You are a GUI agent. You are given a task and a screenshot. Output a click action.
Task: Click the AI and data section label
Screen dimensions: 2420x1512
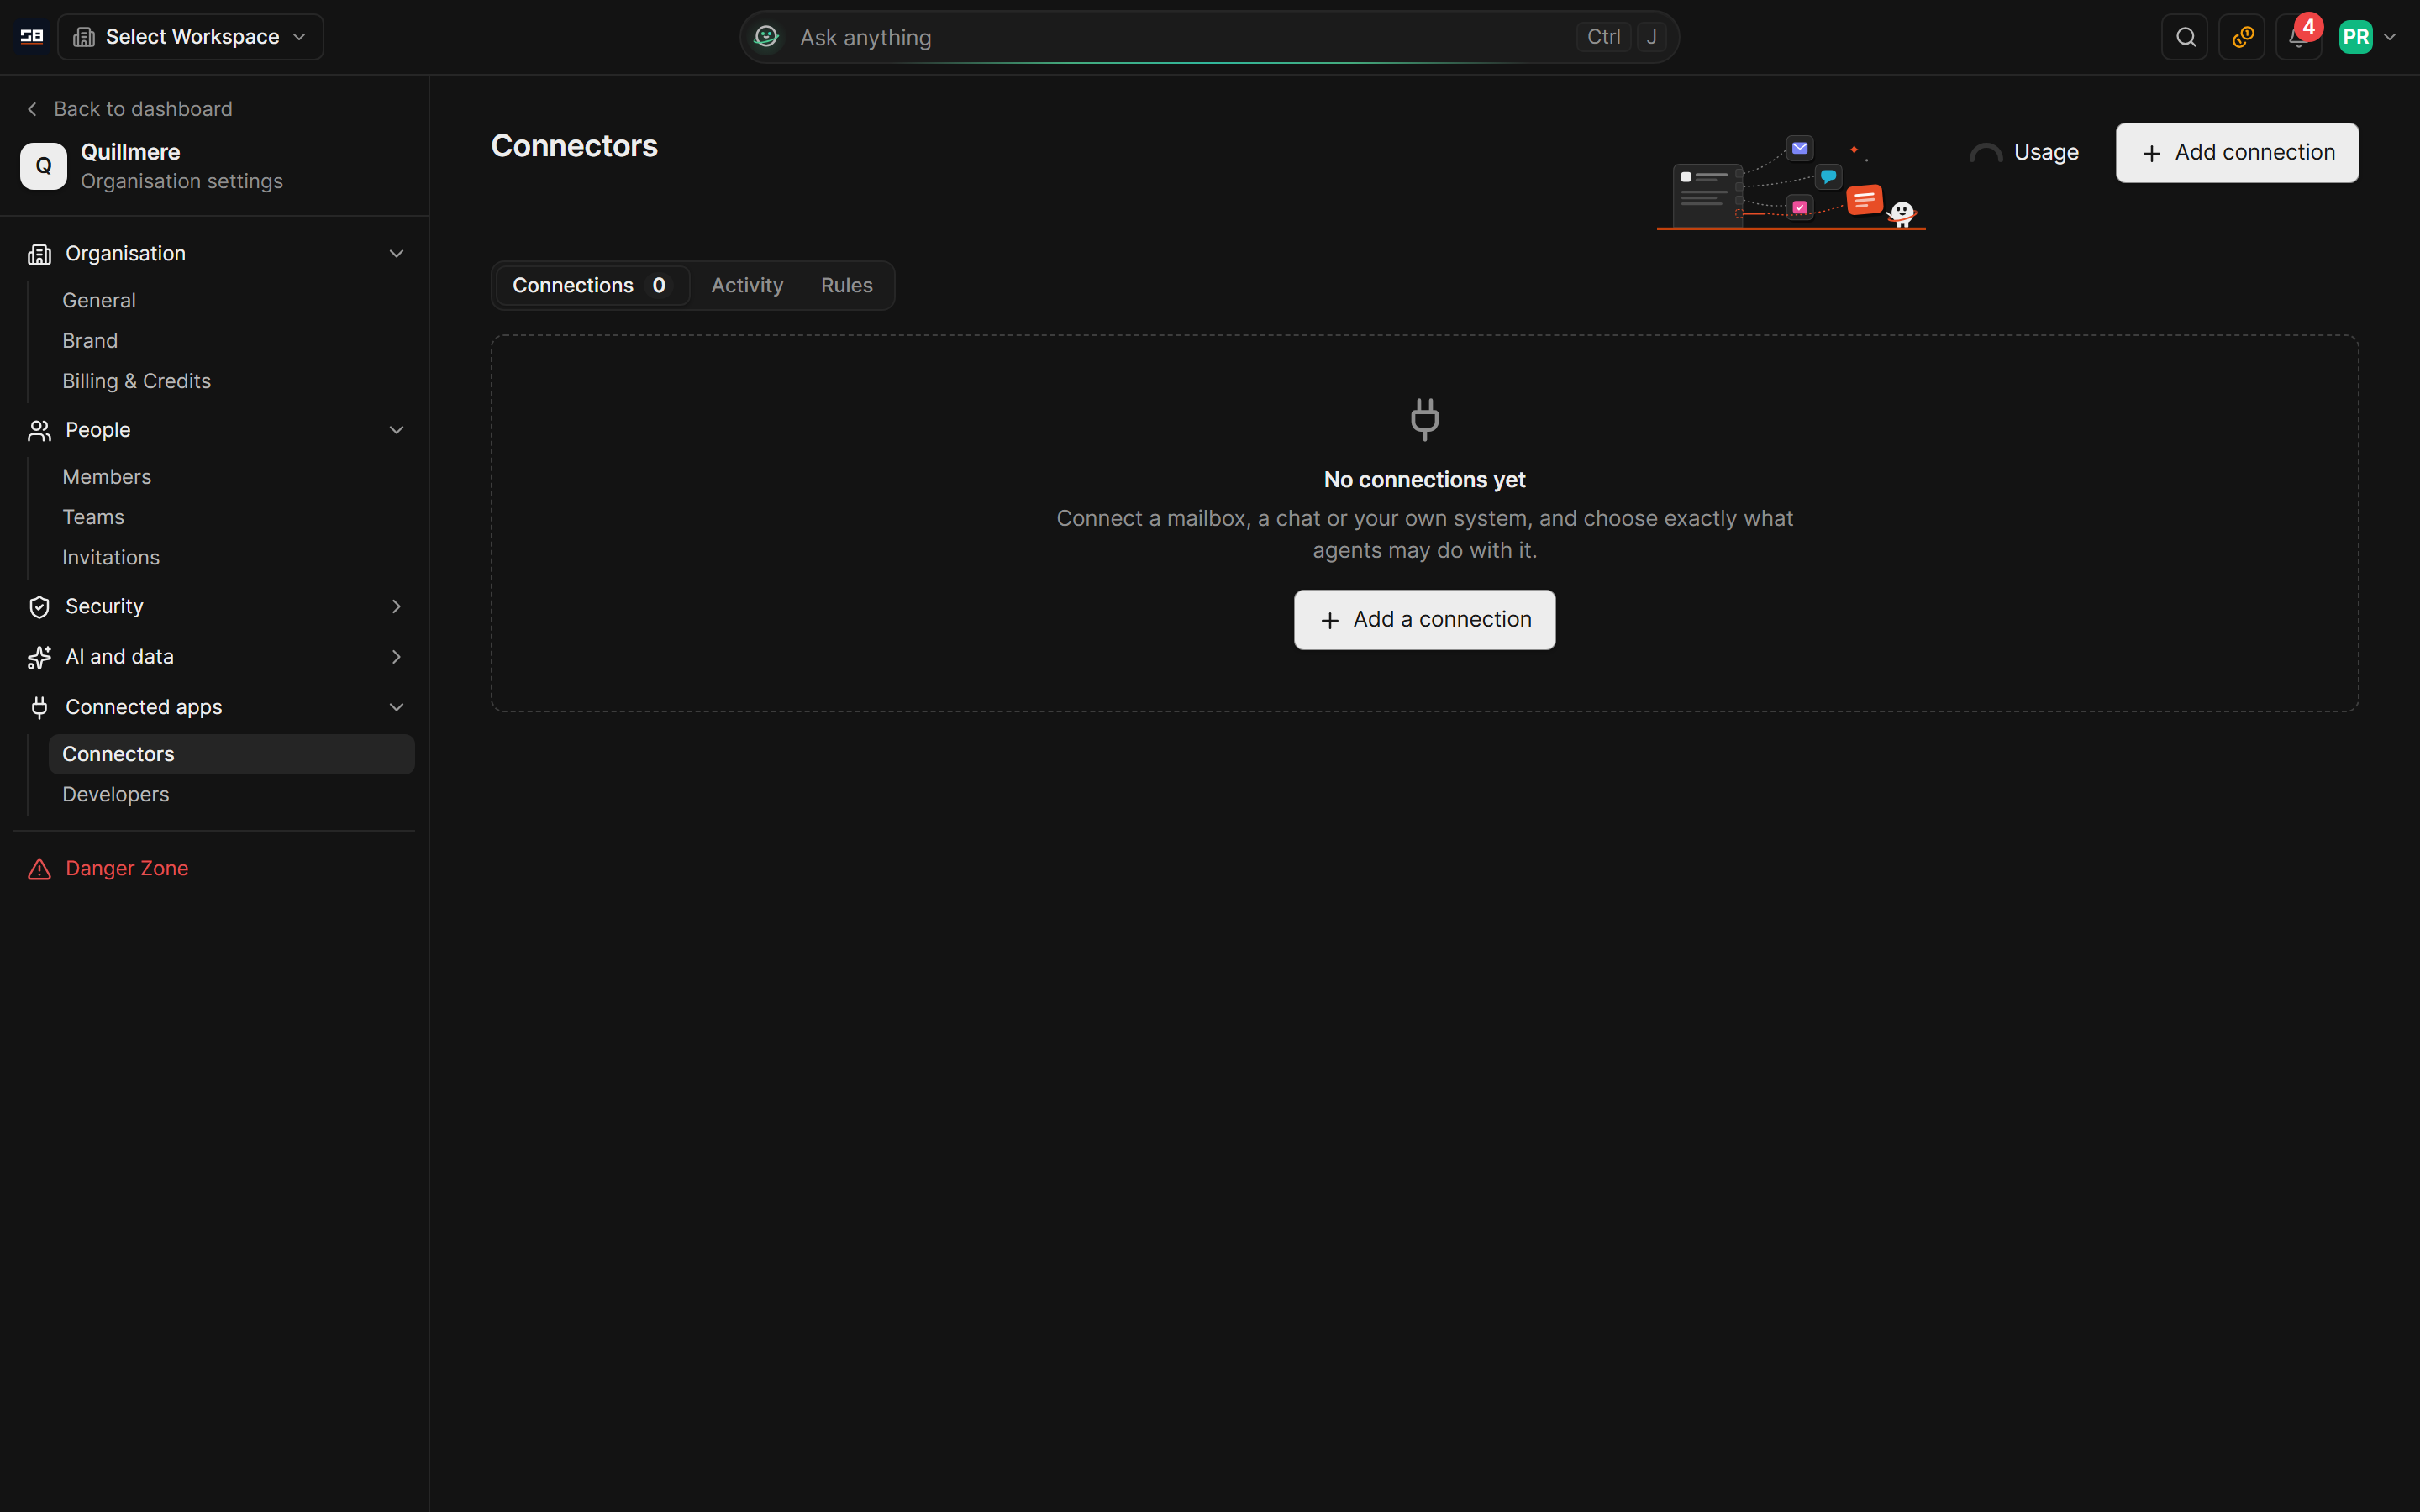coord(120,657)
